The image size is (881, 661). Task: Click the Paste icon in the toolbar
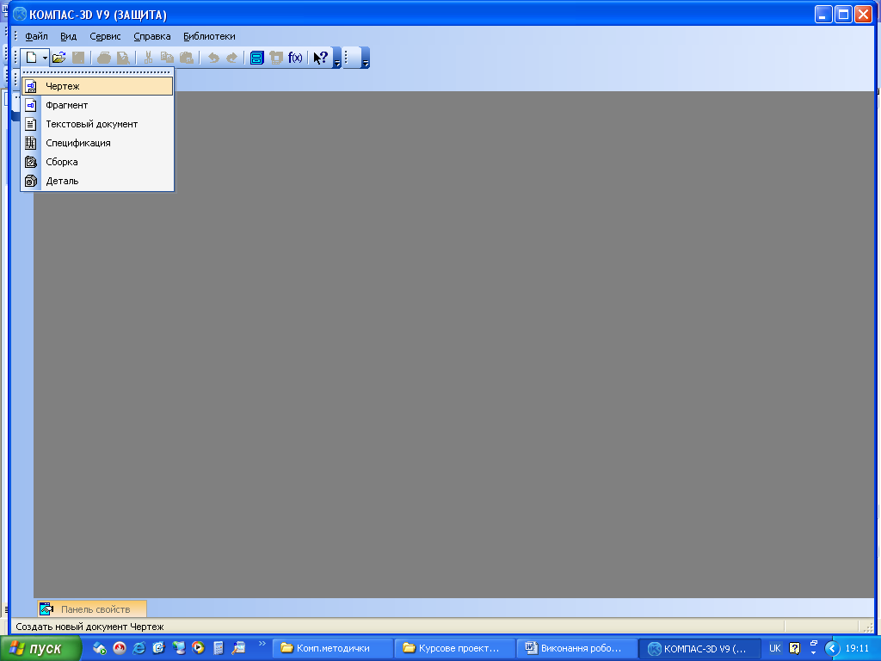(187, 58)
